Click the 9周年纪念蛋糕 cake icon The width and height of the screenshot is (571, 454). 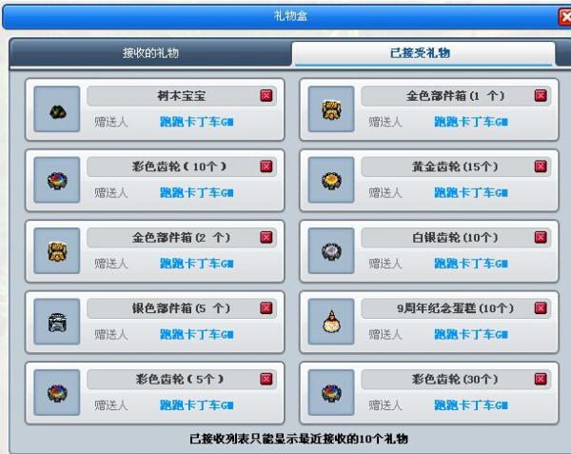(x=331, y=322)
